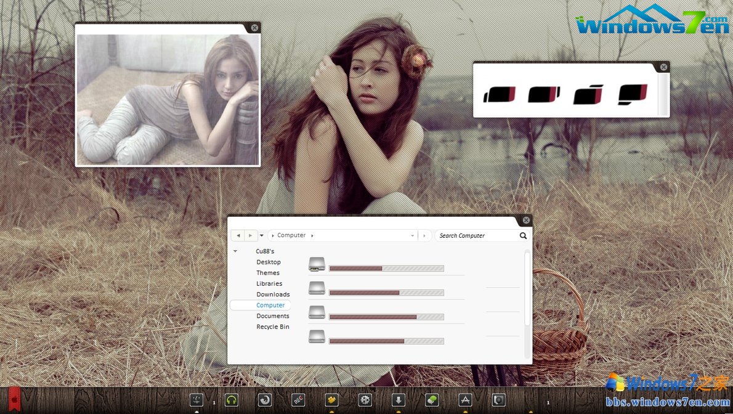Go to Themes in the sidebar
This screenshot has width=733, height=414.
[x=268, y=273]
